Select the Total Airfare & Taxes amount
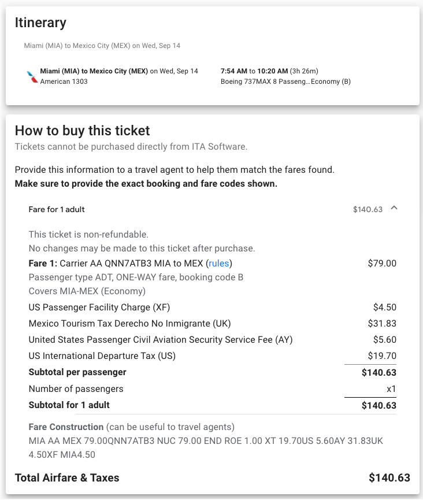This screenshot has width=423, height=500. coord(389,477)
